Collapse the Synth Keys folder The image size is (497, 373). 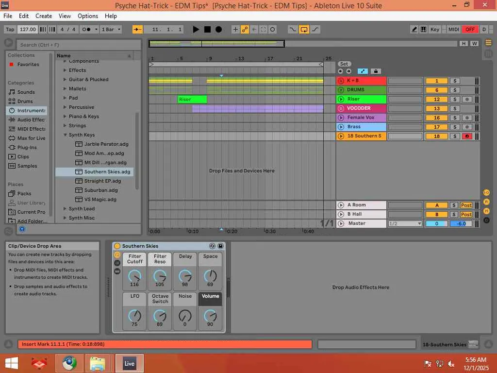coord(65,135)
